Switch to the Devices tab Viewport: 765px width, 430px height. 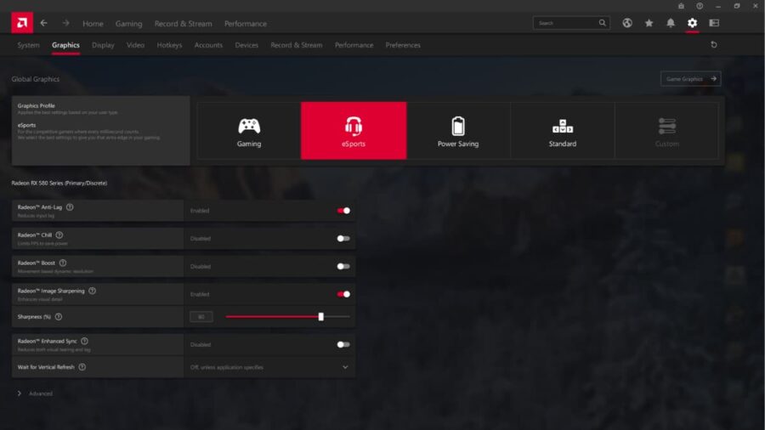click(x=246, y=45)
